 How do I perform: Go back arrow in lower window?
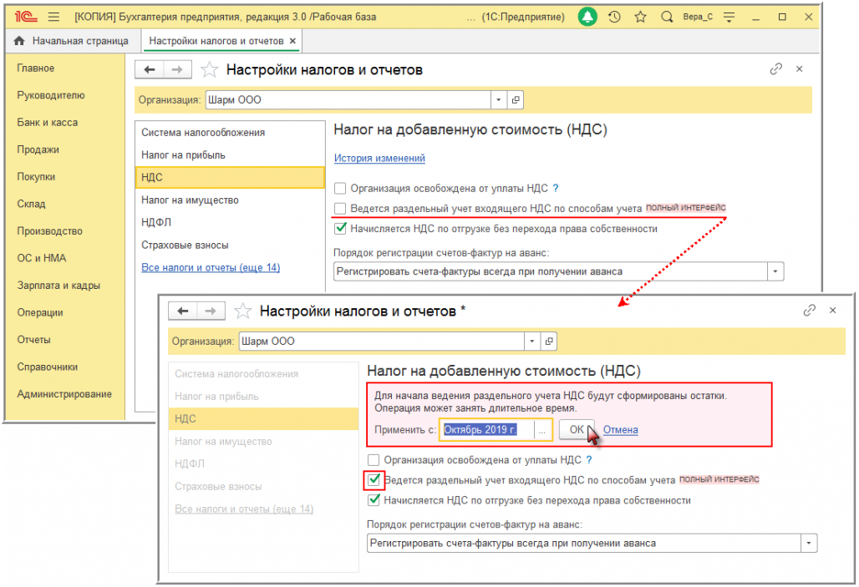coord(183,311)
